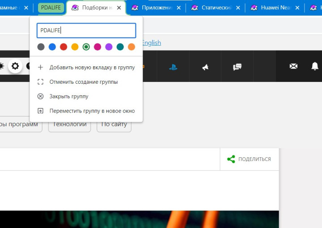Close the Подборки tab
Image resolution: width=322 pixels, height=228 pixels.
(119, 8)
